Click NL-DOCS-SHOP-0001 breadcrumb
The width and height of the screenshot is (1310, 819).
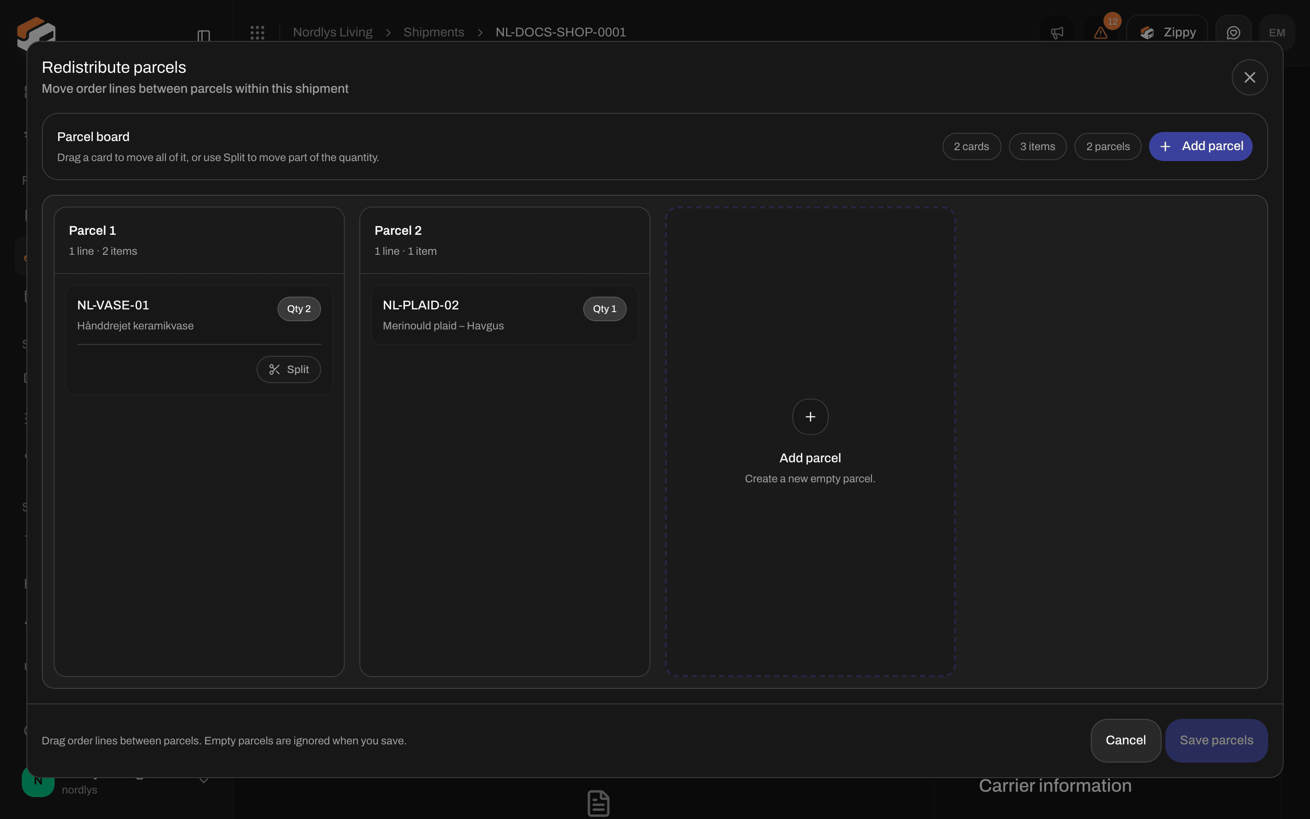[561, 32]
